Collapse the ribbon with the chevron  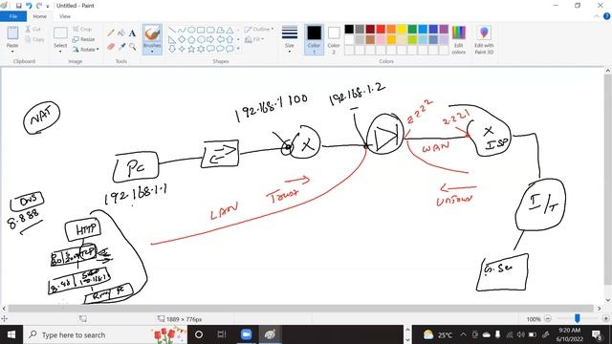597,16
